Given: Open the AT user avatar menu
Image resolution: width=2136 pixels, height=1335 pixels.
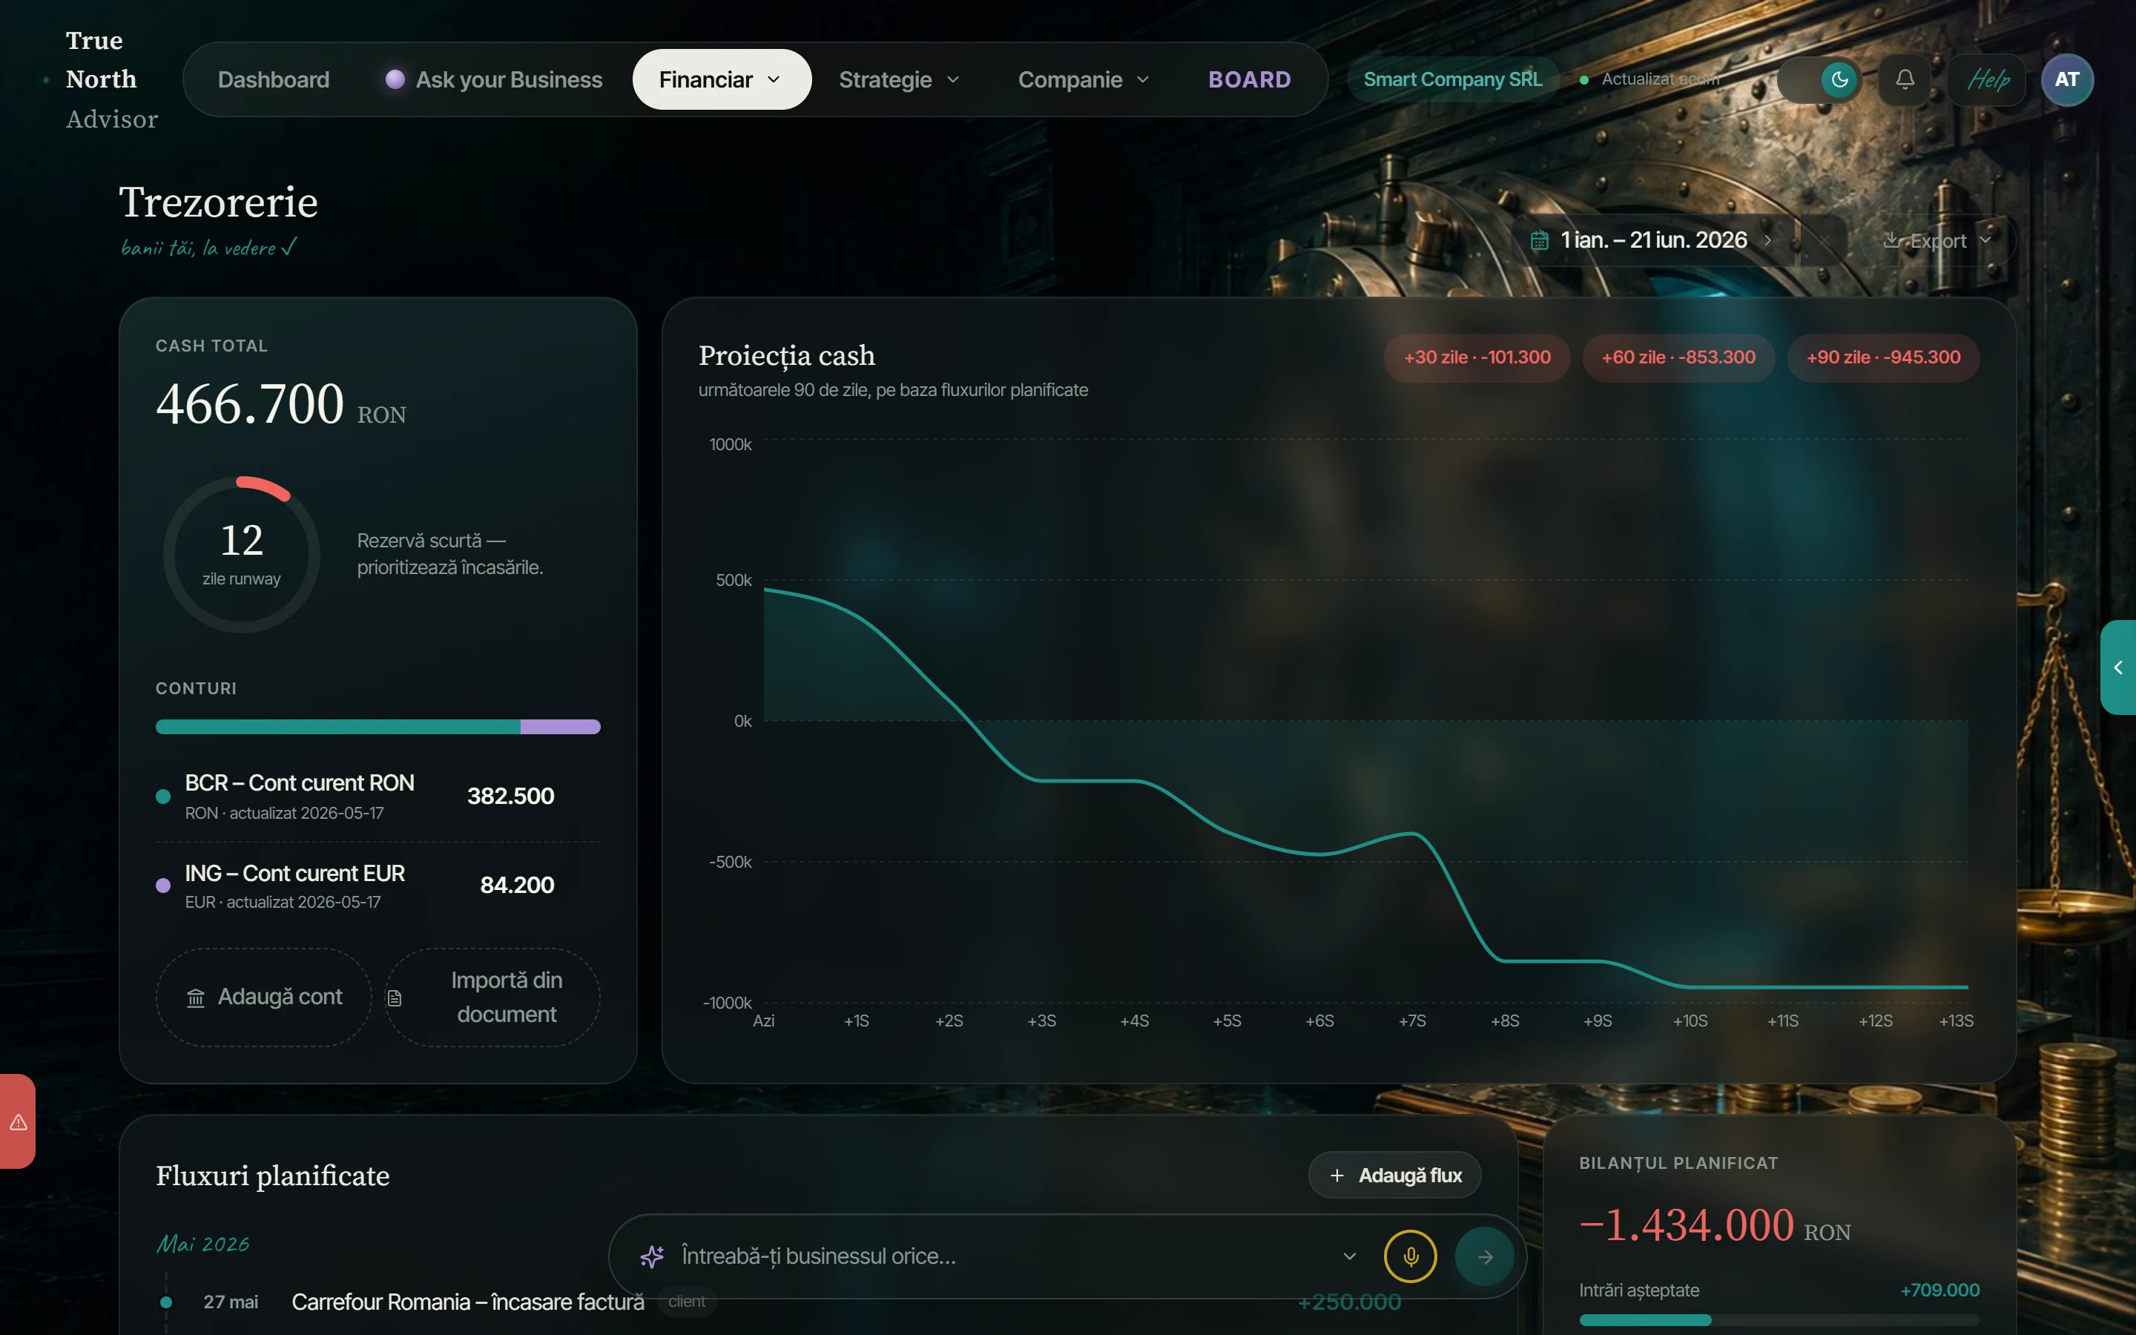Looking at the screenshot, I should (2067, 79).
